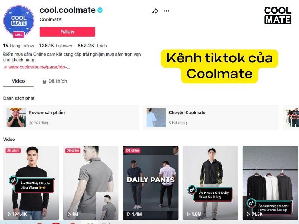Open the three-dot more options menu
Image resolution: width=299 pixels, height=224 pixels.
click(x=166, y=11)
